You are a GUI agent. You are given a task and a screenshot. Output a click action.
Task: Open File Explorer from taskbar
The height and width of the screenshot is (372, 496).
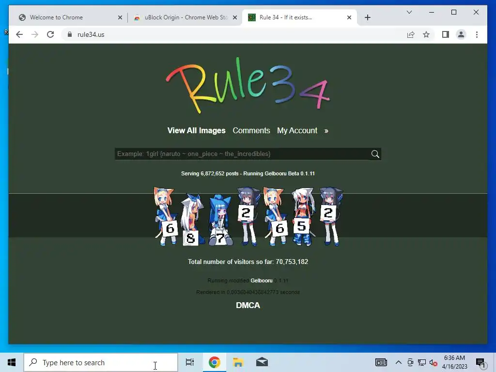238,362
